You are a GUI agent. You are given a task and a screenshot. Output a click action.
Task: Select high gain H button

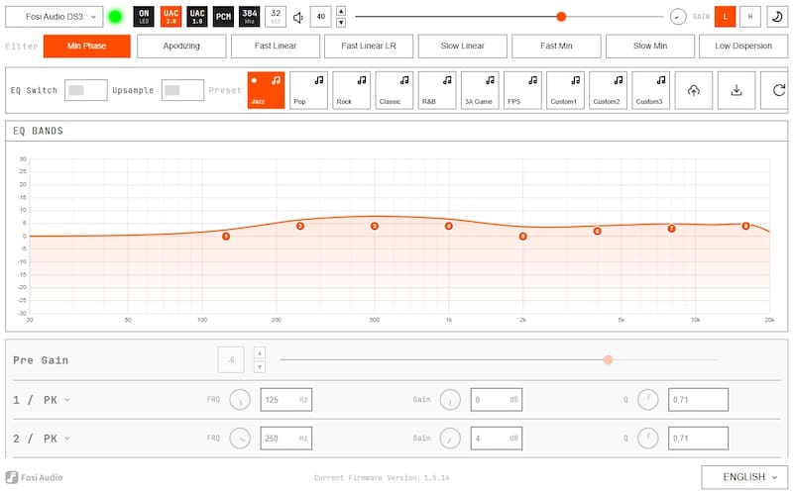click(x=750, y=17)
